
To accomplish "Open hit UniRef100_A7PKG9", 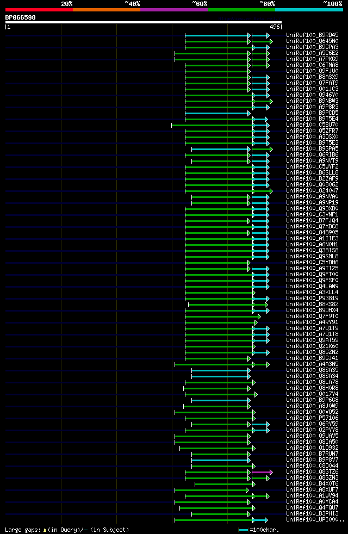I will point(312,59).
